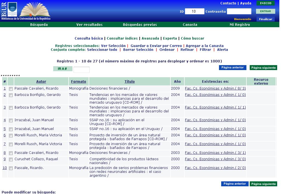Check the checkbox for record 1
The width and height of the screenshot is (281, 194).
pyautogui.click(x=11, y=88)
